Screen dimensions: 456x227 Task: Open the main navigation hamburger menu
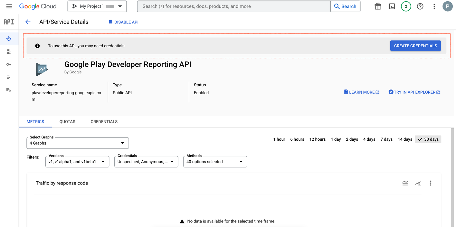(x=9, y=6)
